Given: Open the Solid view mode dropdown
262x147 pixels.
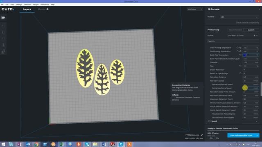Looking at the screenshot, I should [x=195, y=9].
